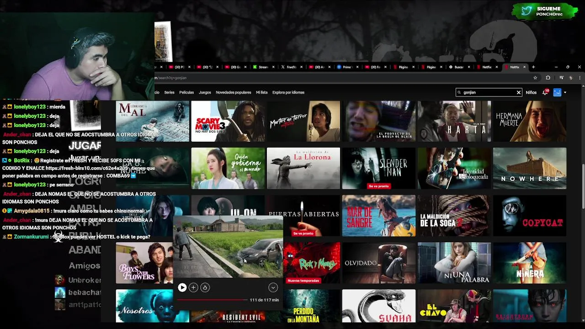This screenshot has width=585, height=329.
Task: Close the Stream browser tab
Action: (273, 67)
